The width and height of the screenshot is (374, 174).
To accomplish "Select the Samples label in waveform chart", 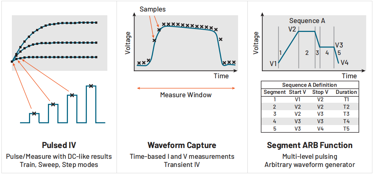I will coord(153,9).
